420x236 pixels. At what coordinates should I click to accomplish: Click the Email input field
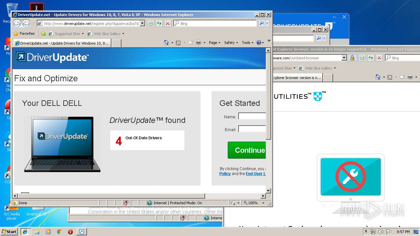point(252,129)
